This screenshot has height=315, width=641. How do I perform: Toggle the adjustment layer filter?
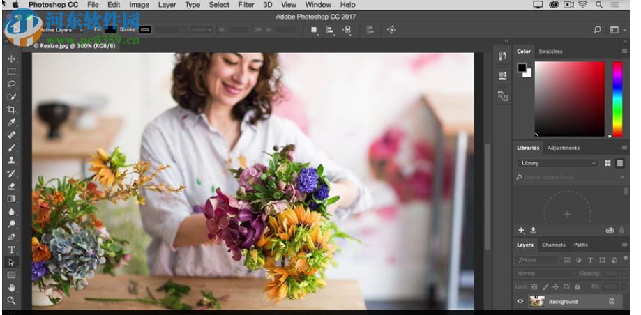[x=578, y=260]
